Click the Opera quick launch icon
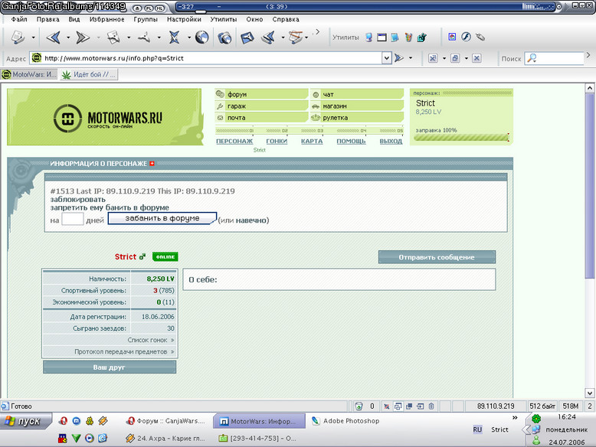The image size is (596, 447). 63,421
